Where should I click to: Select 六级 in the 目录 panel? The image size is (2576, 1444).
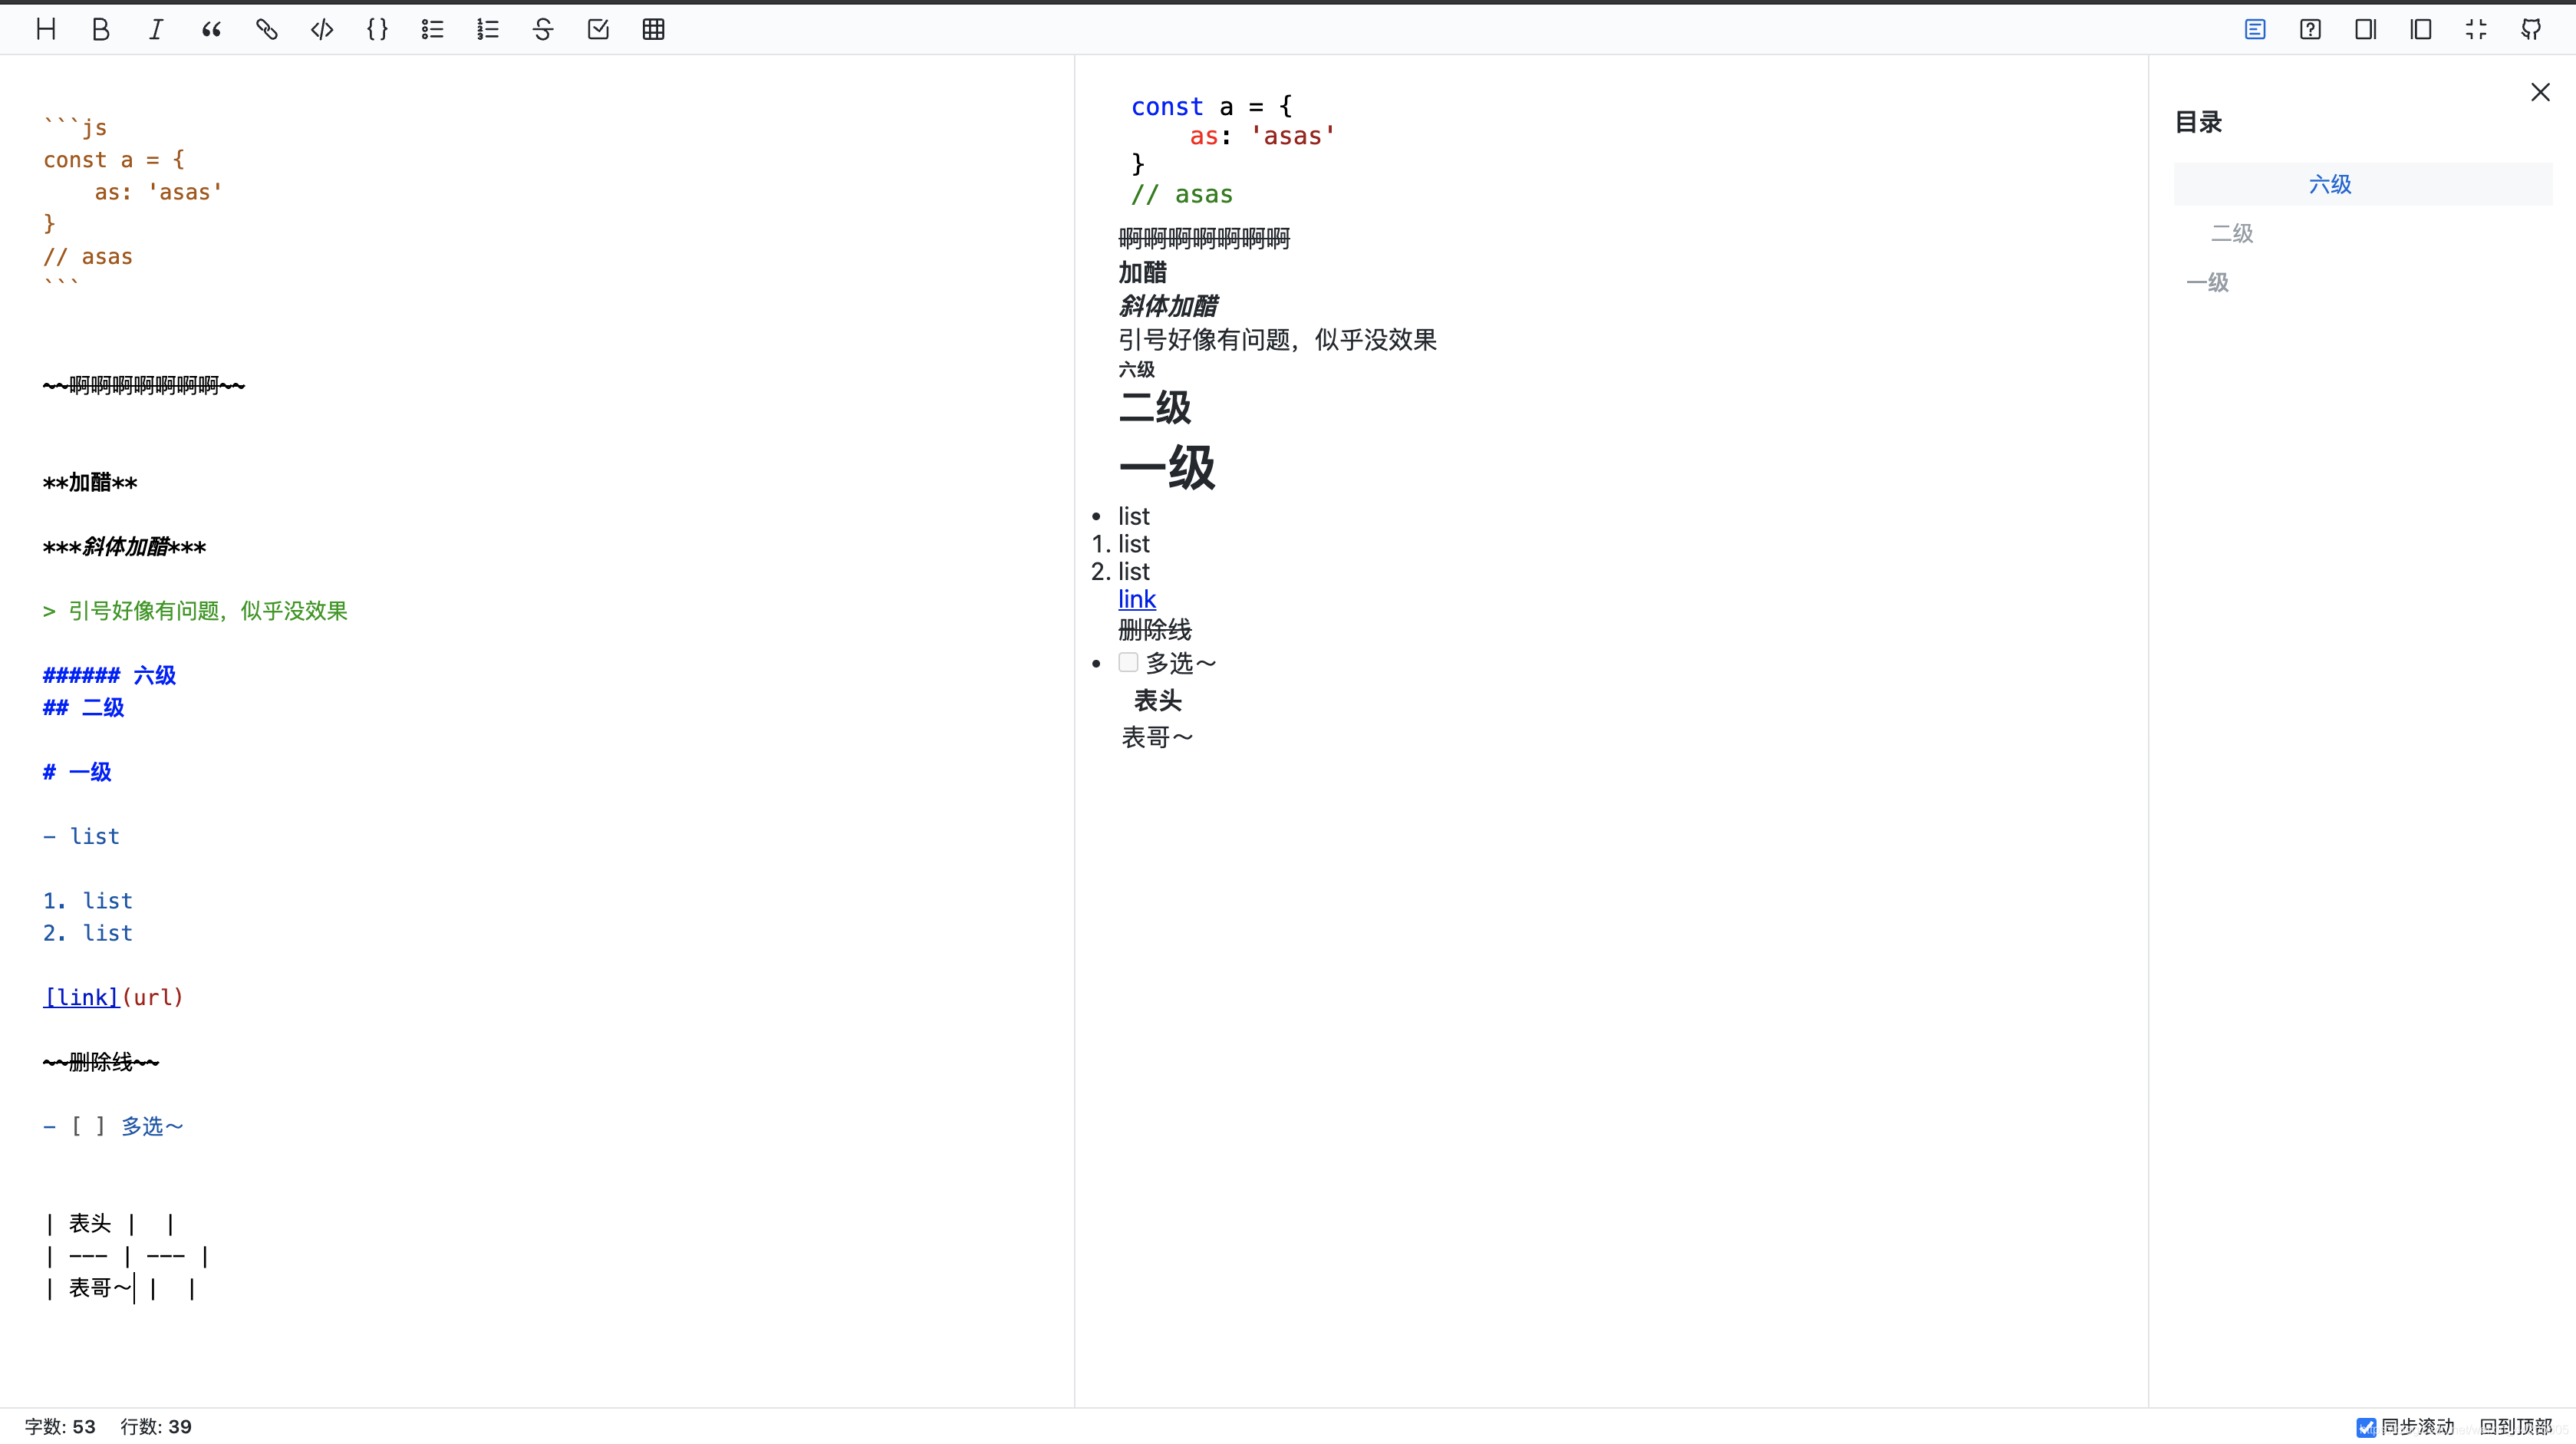click(2330, 184)
